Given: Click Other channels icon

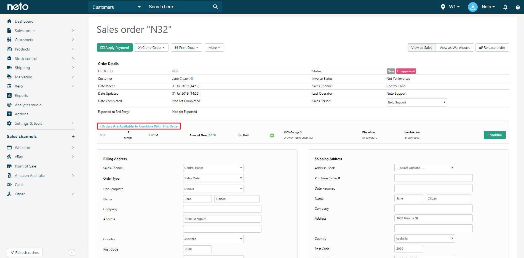Looking at the screenshot, I should coord(9,194).
